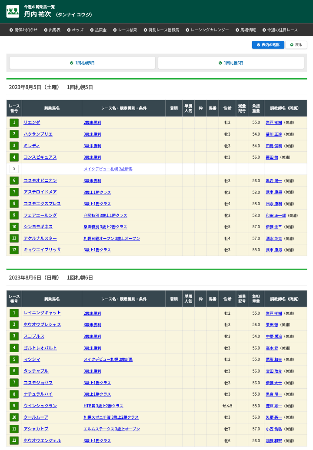
Task: Open 特別レース登録馬 menu item
Action: [x=161, y=30]
